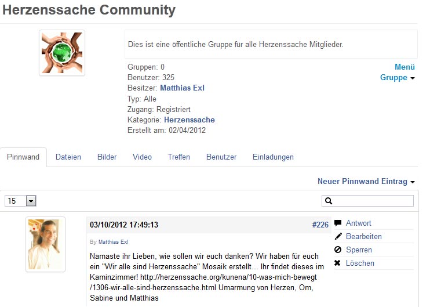Select the Benutzer tab
Screen dimensions: 430x307
221,157
